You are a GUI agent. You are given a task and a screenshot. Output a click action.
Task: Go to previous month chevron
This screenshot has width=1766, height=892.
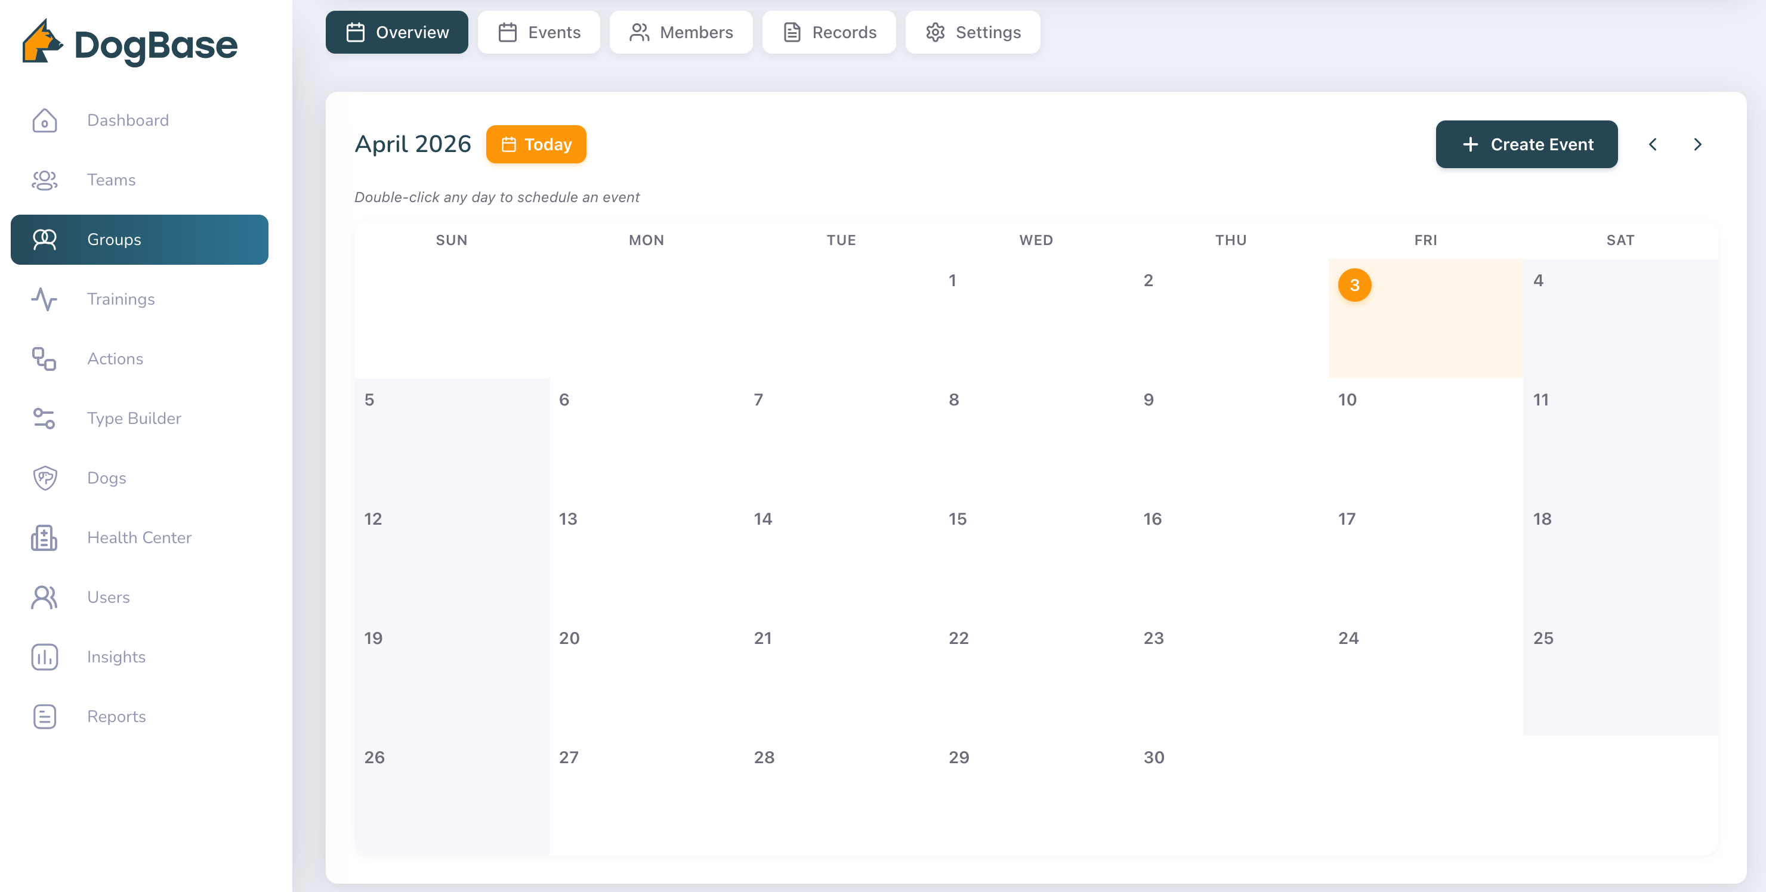[1653, 144]
